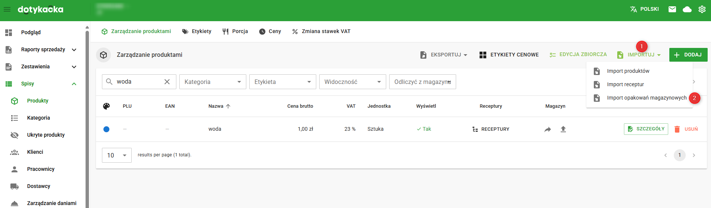Expand the Kategoria filter dropdown
The height and width of the screenshot is (208, 711).
click(212, 82)
